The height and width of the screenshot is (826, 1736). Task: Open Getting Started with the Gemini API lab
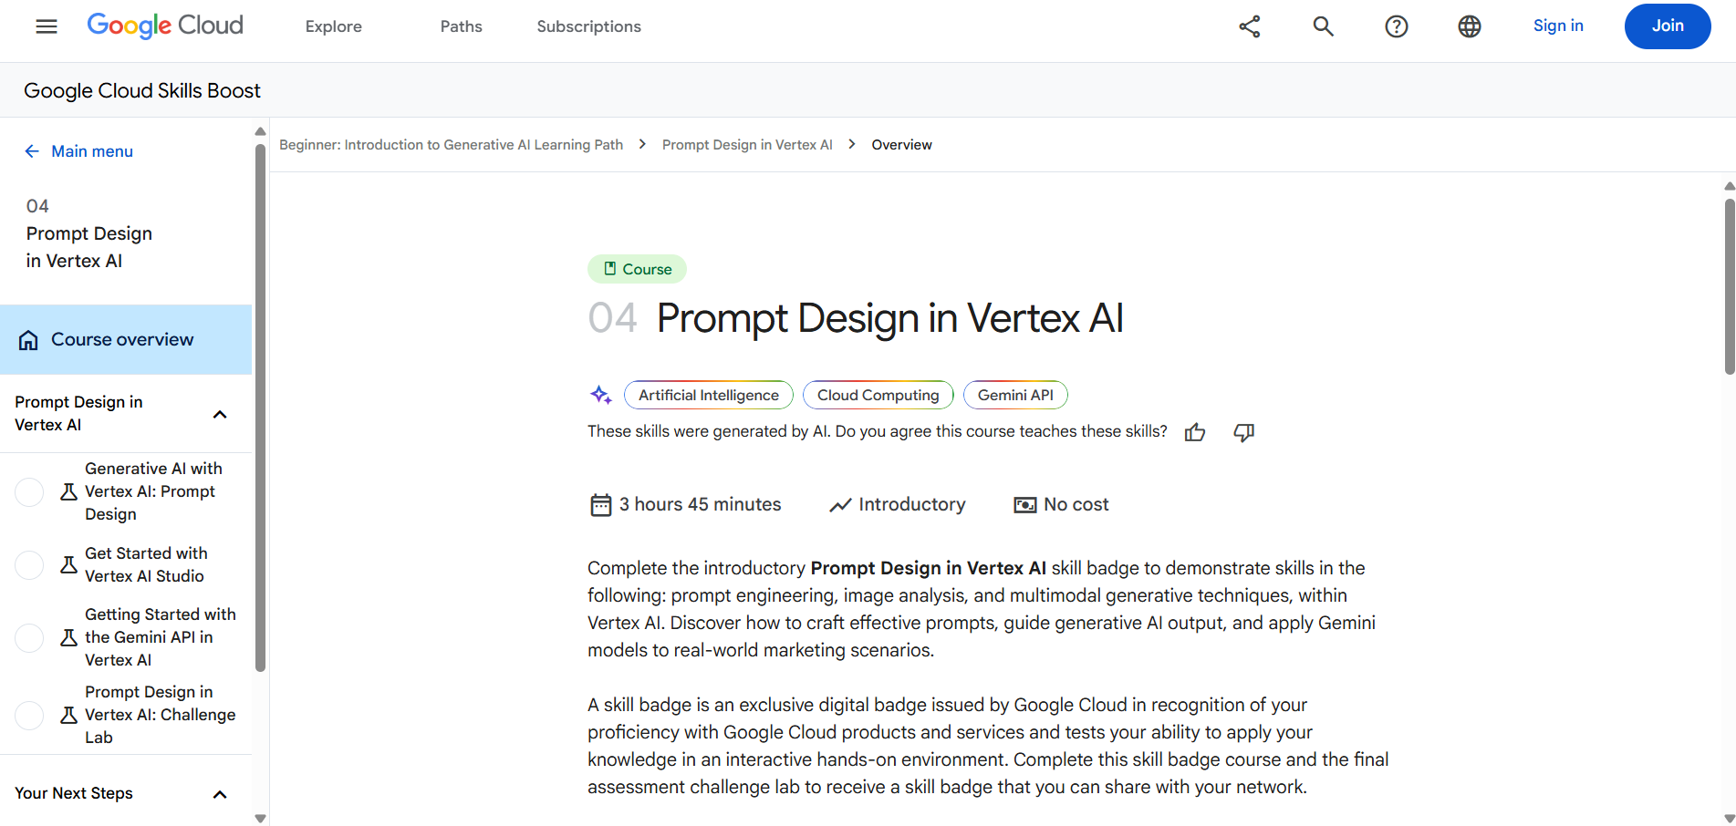161,637
